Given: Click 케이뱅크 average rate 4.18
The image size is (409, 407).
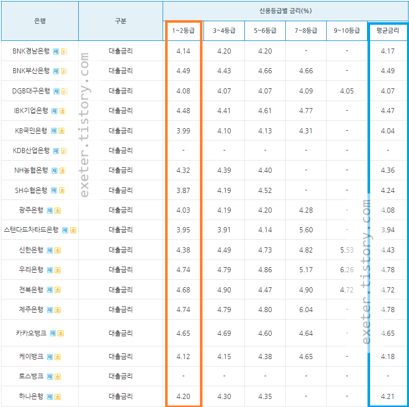Looking at the screenshot, I should pyautogui.click(x=388, y=357).
